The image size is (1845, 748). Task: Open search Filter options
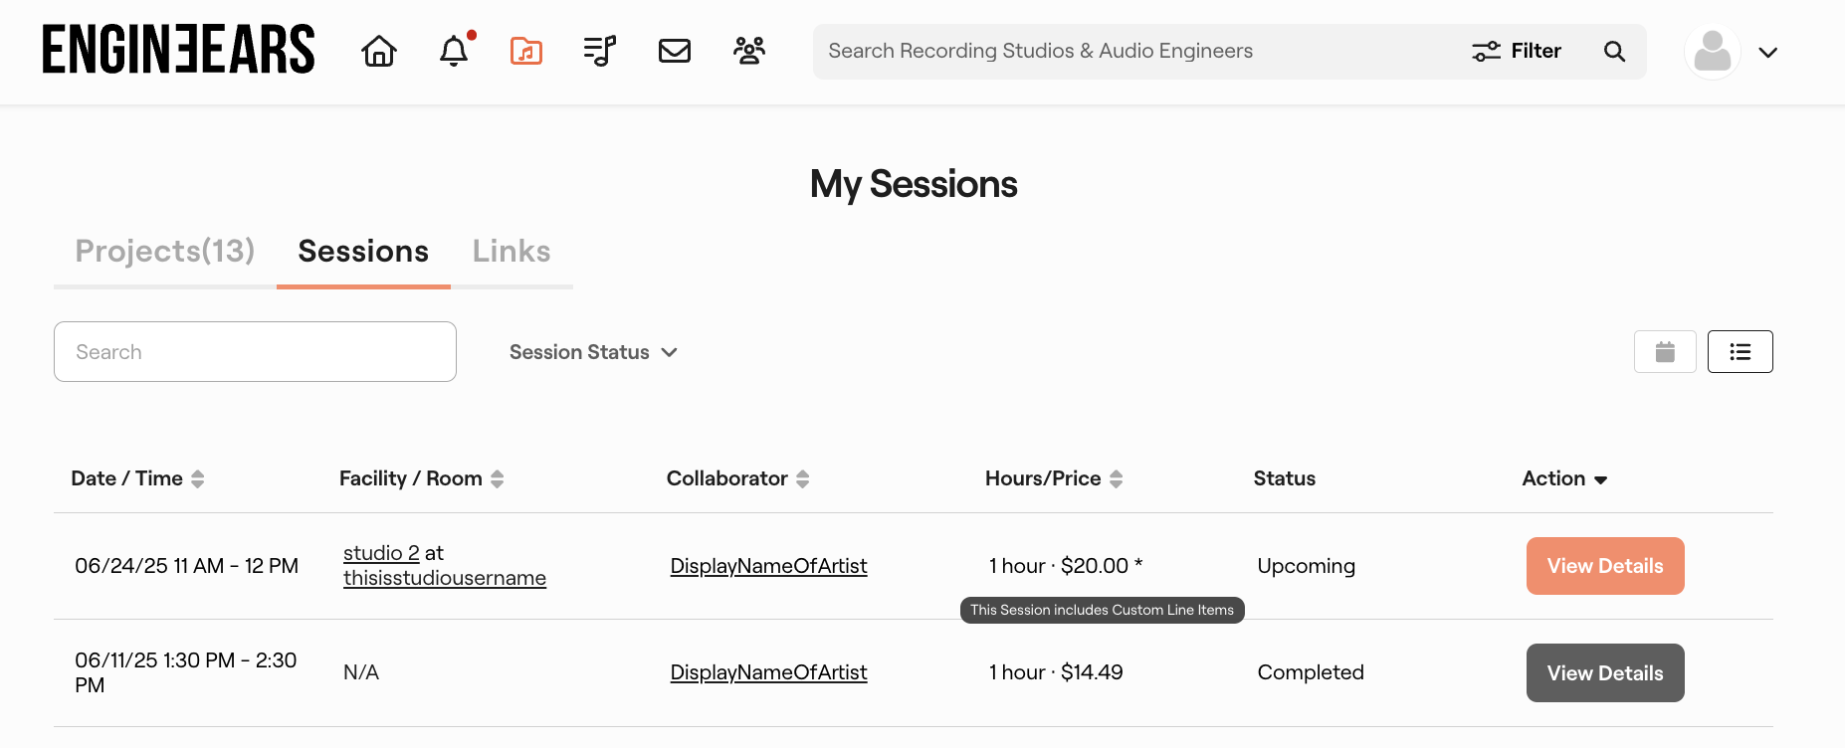pos(1517,51)
